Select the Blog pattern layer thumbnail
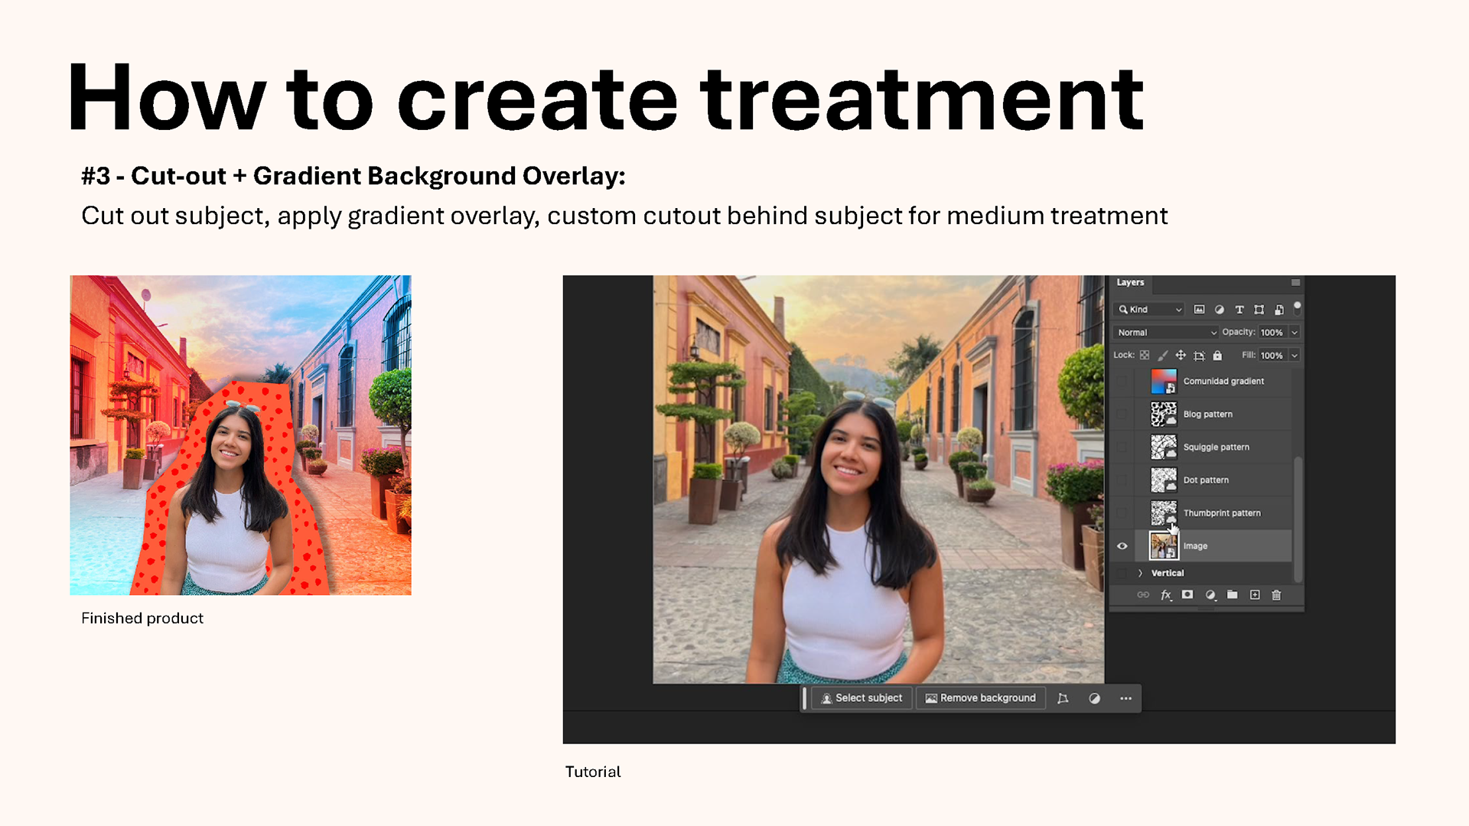Viewport: 1469px width, 826px height. coord(1164,414)
